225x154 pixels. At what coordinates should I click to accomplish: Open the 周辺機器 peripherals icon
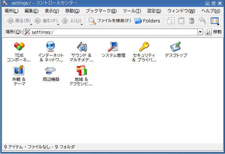50,70
